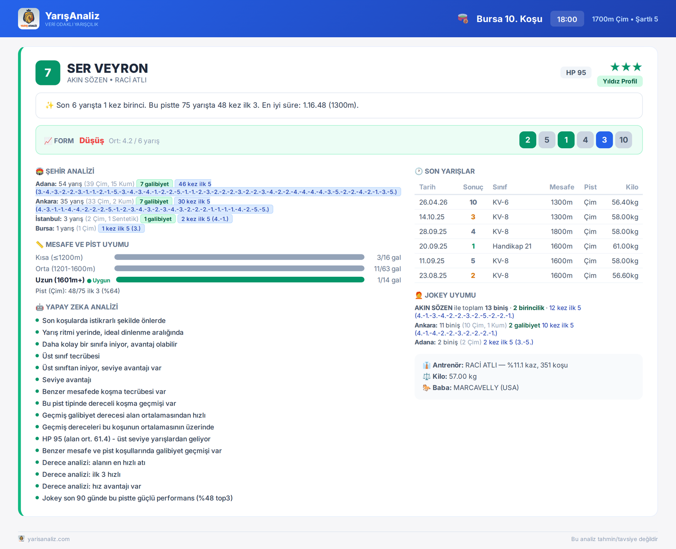Click the yarisanaliz.com footer link
The width and height of the screenshot is (676, 549).
tap(49, 539)
